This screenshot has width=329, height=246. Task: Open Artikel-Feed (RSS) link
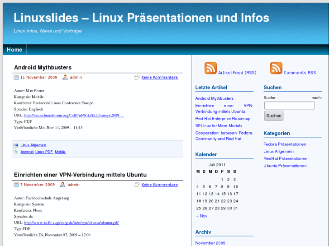click(237, 73)
